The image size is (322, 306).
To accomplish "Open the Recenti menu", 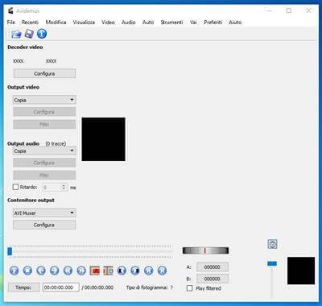I will pyautogui.click(x=30, y=23).
